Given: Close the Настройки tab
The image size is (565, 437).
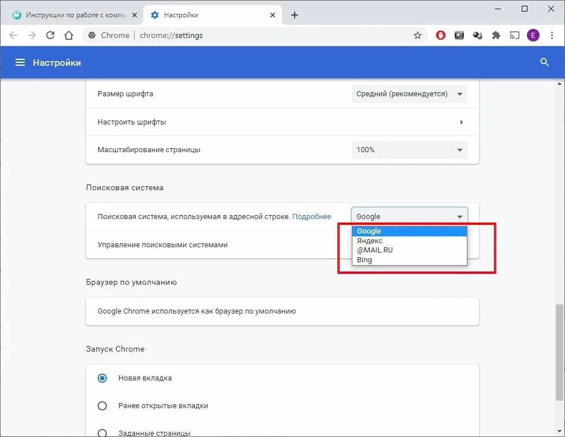Looking at the screenshot, I should pos(273,15).
